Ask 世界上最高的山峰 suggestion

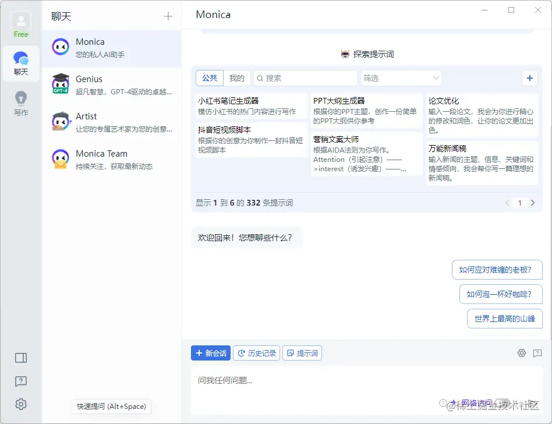click(x=504, y=319)
